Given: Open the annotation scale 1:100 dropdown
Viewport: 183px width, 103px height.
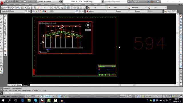Looking at the screenshot, I should coord(152,96).
